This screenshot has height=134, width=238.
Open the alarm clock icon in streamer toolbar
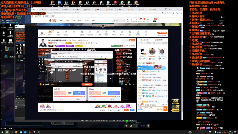[114, 32]
